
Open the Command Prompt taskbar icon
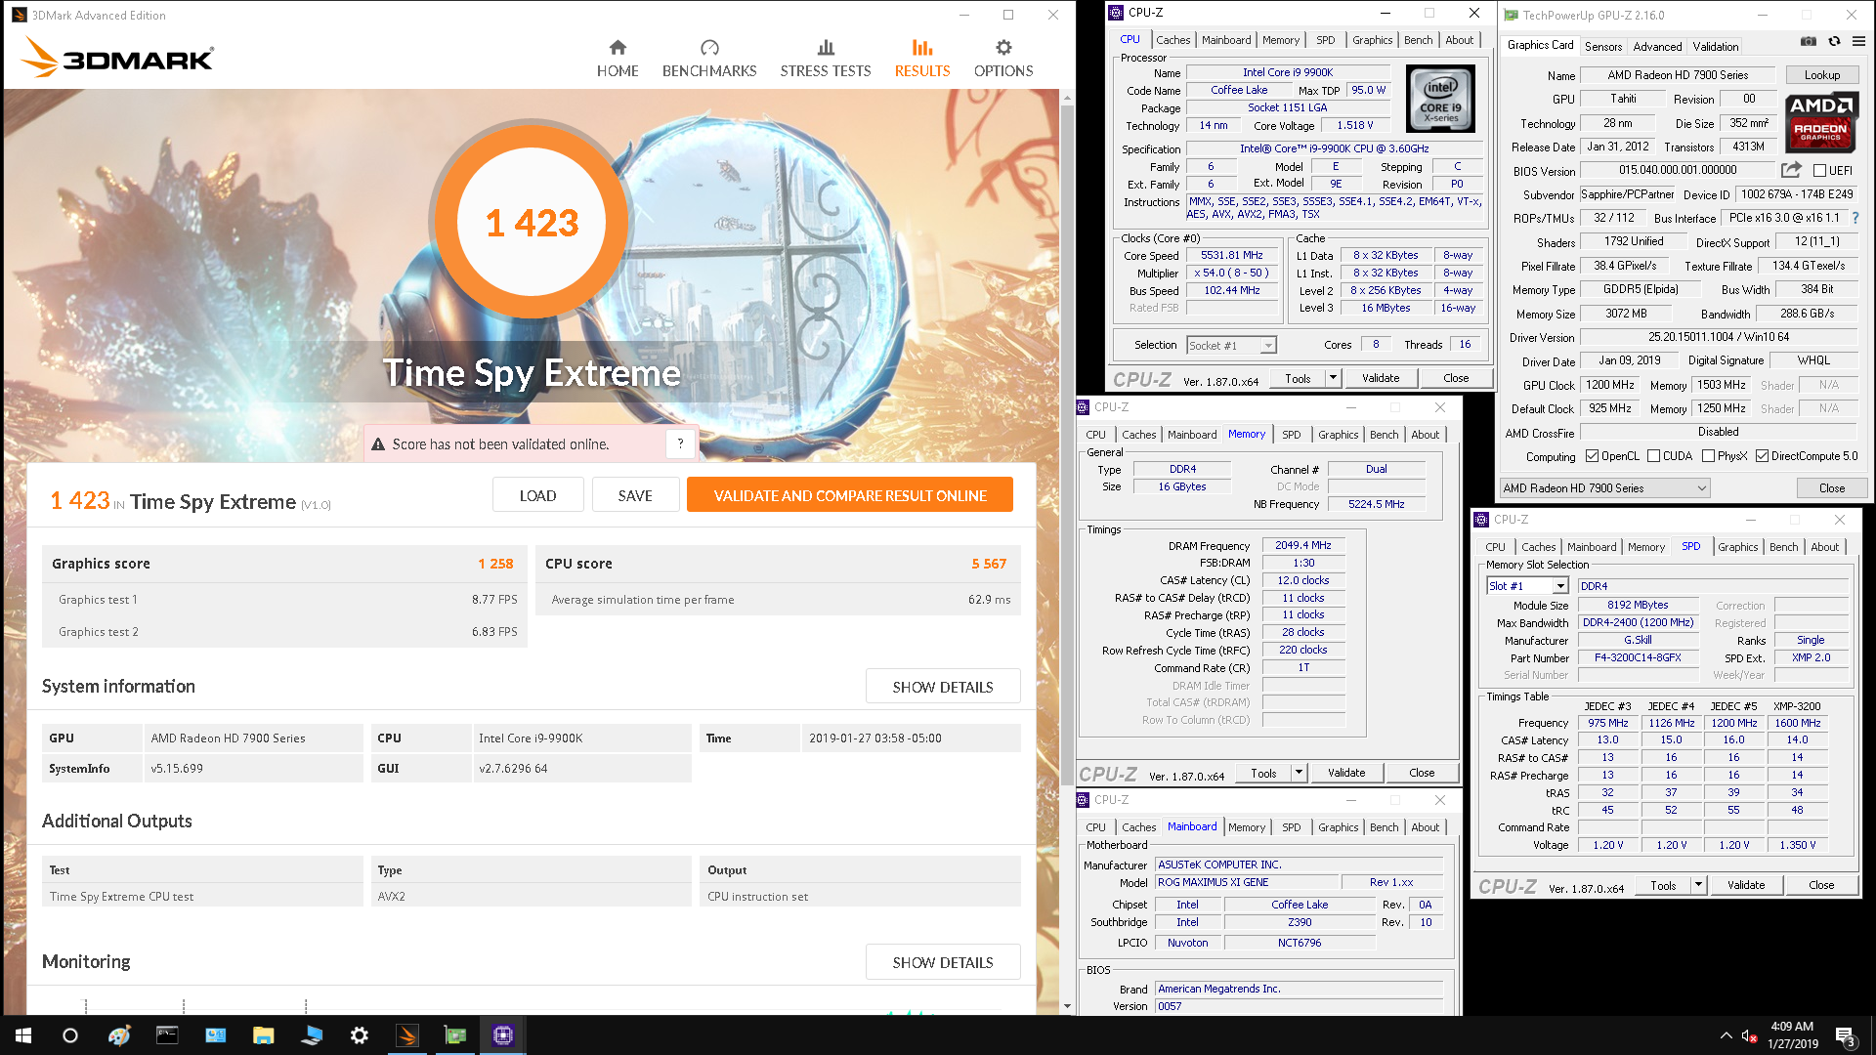(x=168, y=1035)
